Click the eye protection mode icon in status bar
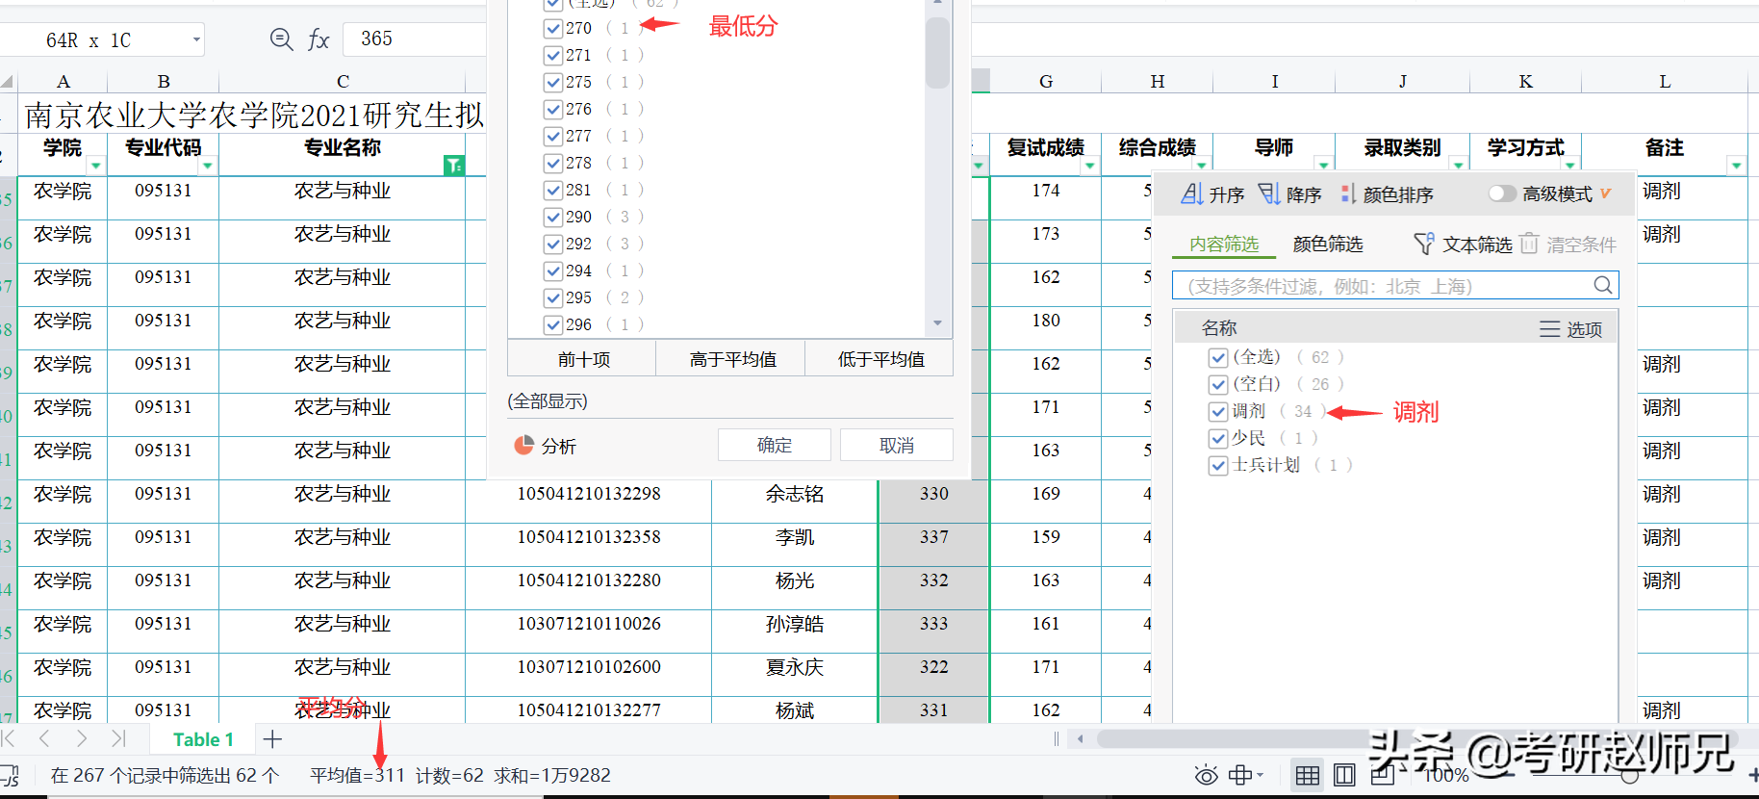The height and width of the screenshot is (799, 1759). (x=1206, y=775)
